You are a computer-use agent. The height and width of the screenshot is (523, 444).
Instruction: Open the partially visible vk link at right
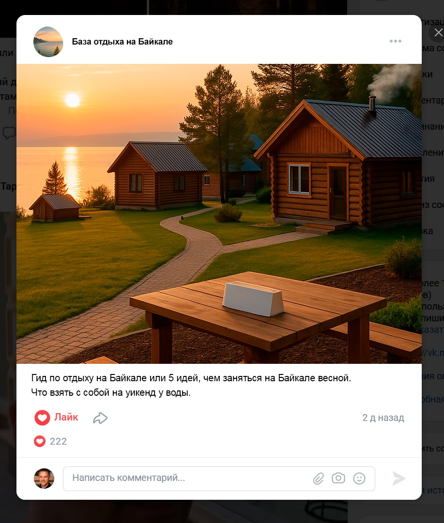click(x=433, y=353)
